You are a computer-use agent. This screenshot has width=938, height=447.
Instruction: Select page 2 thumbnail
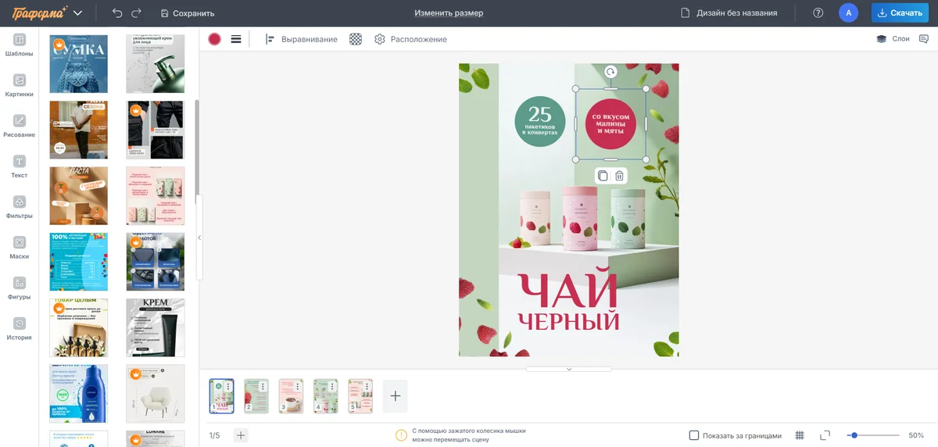[x=256, y=396]
